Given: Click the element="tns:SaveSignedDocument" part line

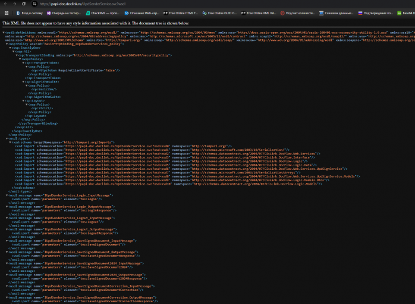Looking at the screenshot, I should (68, 245).
